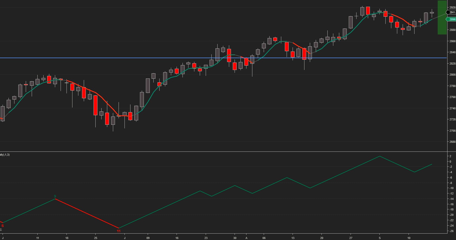Click the 2820 price scale label
The width and height of the screenshot is (456, 240).
pyautogui.click(x=452, y=64)
